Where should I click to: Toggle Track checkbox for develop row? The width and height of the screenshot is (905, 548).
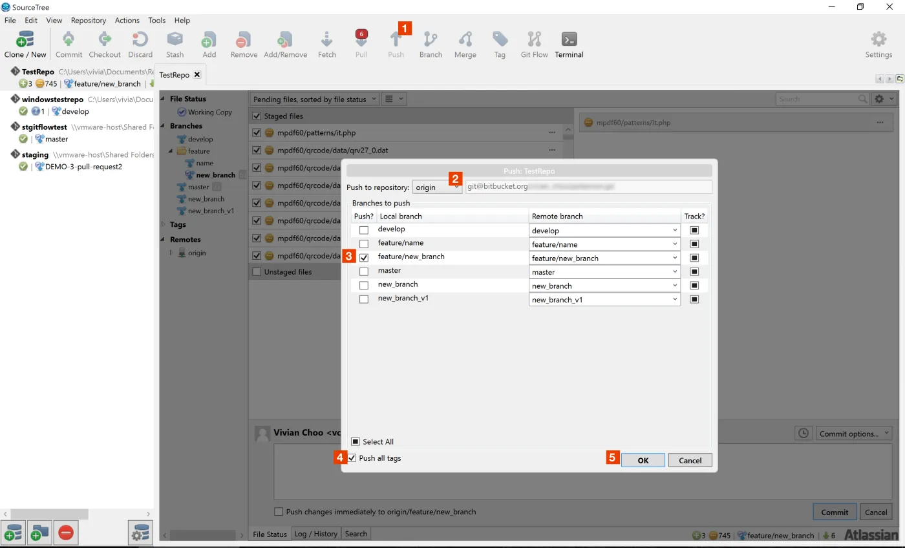coord(694,230)
